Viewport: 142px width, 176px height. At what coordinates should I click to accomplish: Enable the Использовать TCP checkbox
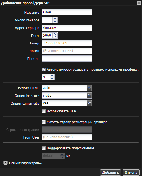coord(44,111)
